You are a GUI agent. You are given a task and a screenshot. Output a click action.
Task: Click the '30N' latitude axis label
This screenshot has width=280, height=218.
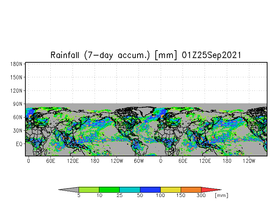pos(18,130)
